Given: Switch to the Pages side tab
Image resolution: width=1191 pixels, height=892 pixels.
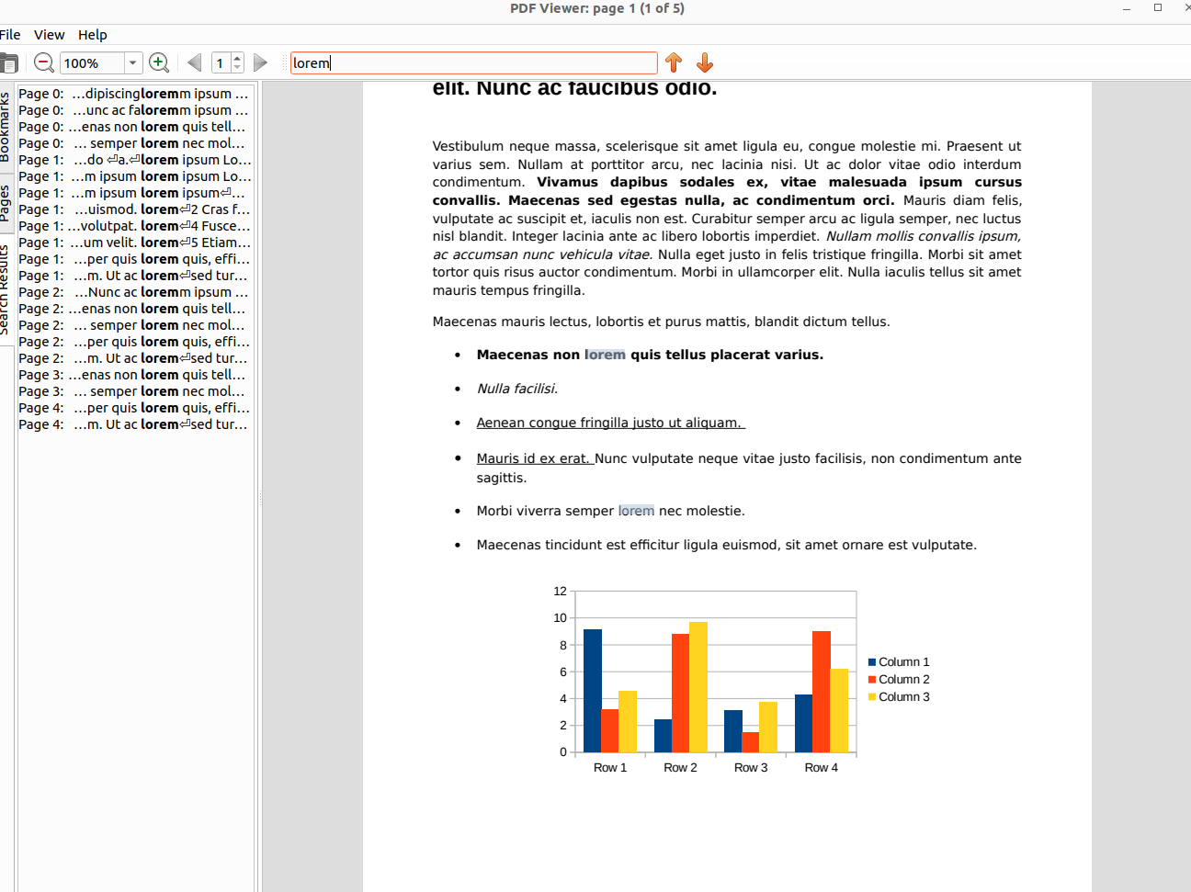Looking at the screenshot, I should (6, 203).
